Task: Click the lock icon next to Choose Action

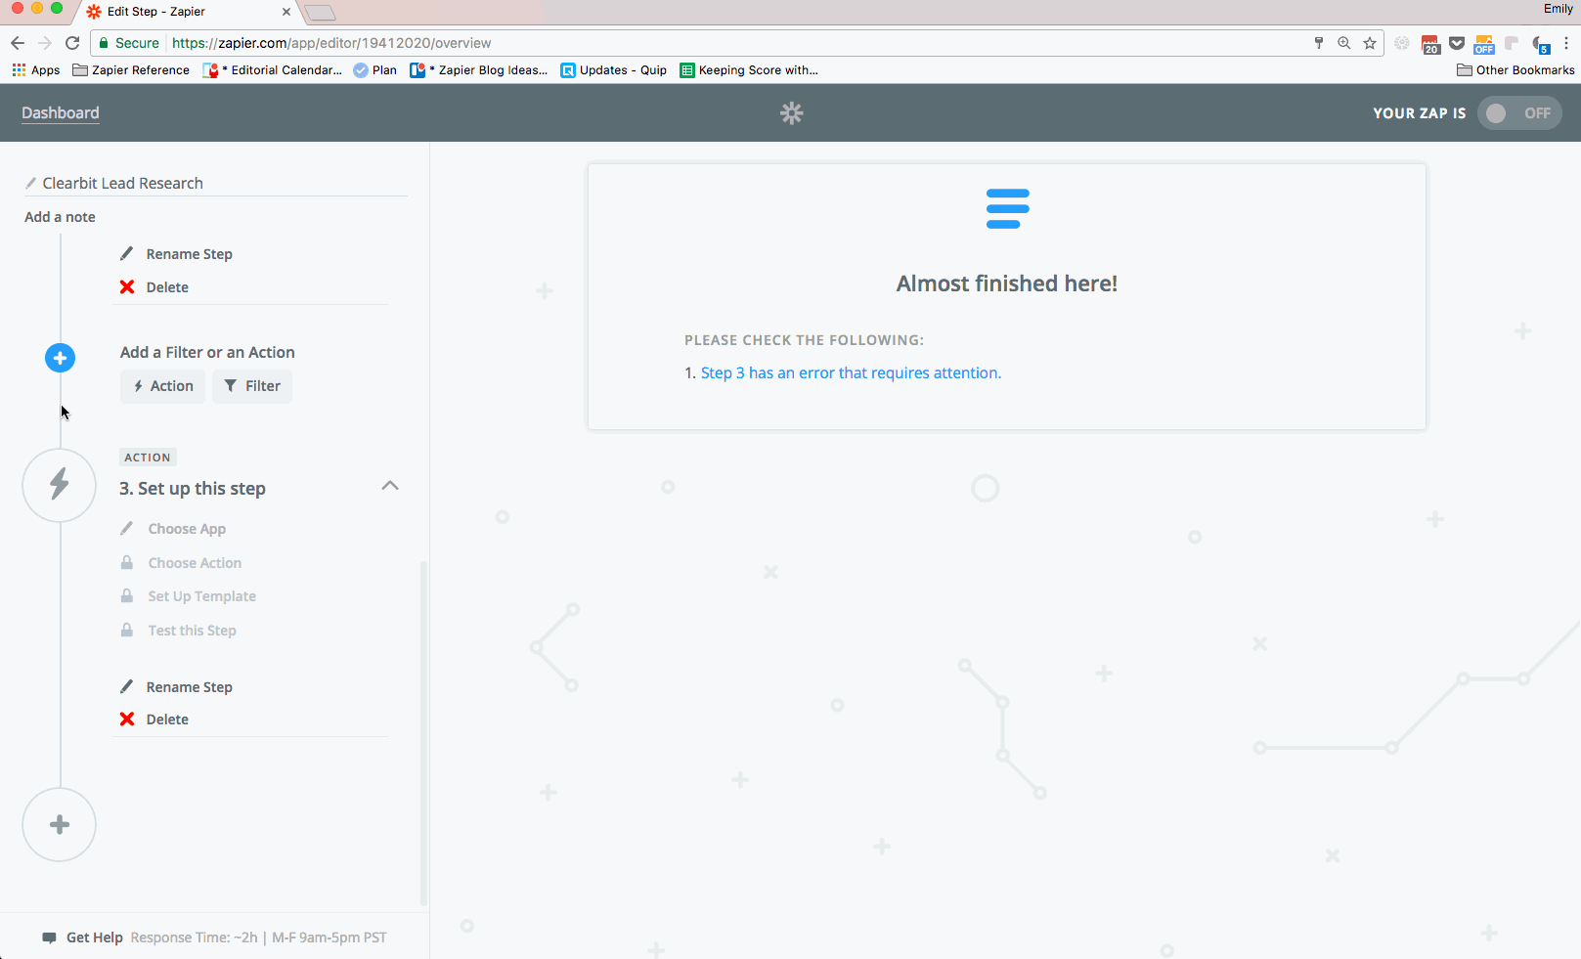Action: point(127,563)
